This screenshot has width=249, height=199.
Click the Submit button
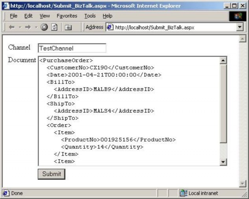tap(51, 174)
